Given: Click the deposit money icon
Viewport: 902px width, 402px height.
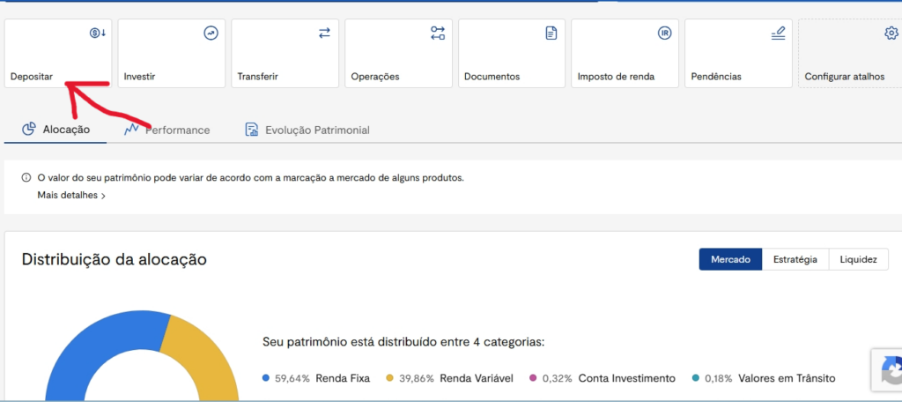Looking at the screenshot, I should click(98, 33).
